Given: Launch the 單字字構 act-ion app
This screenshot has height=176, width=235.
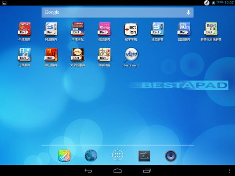Looking at the screenshot, I should tap(131, 29).
